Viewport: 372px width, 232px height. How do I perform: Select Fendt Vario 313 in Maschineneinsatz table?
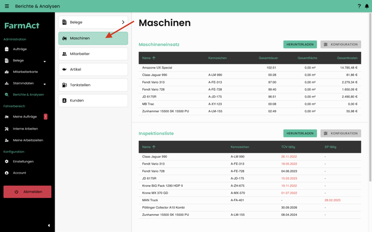tap(250, 82)
